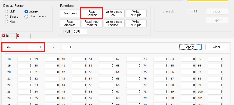Click the register number label 43
This screenshot has width=234, height=105.
(x=63, y=79)
